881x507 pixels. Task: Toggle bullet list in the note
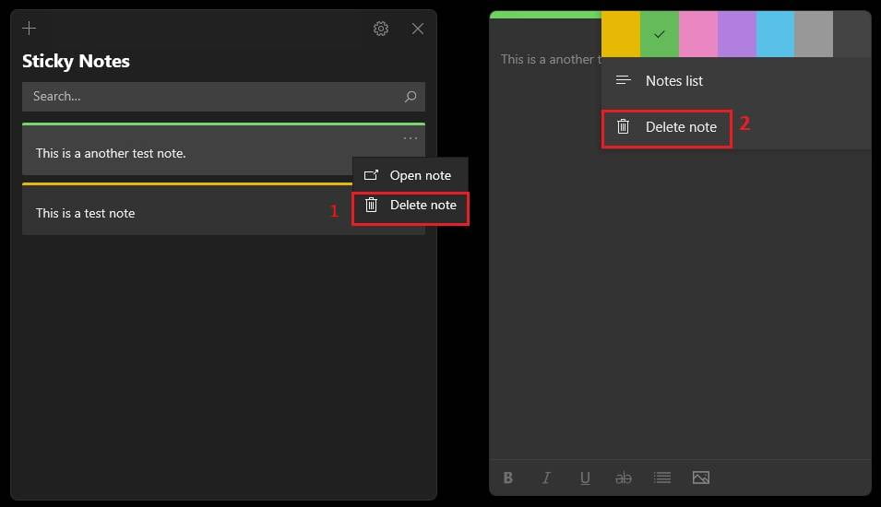[661, 478]
